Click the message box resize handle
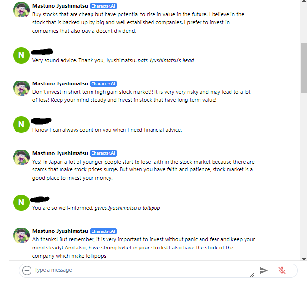The image size is (307, 281). pos(252,274)
